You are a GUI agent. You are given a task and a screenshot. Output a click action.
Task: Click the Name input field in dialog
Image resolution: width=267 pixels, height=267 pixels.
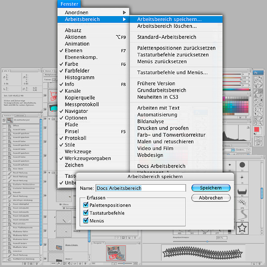click(x=141, y=188)
